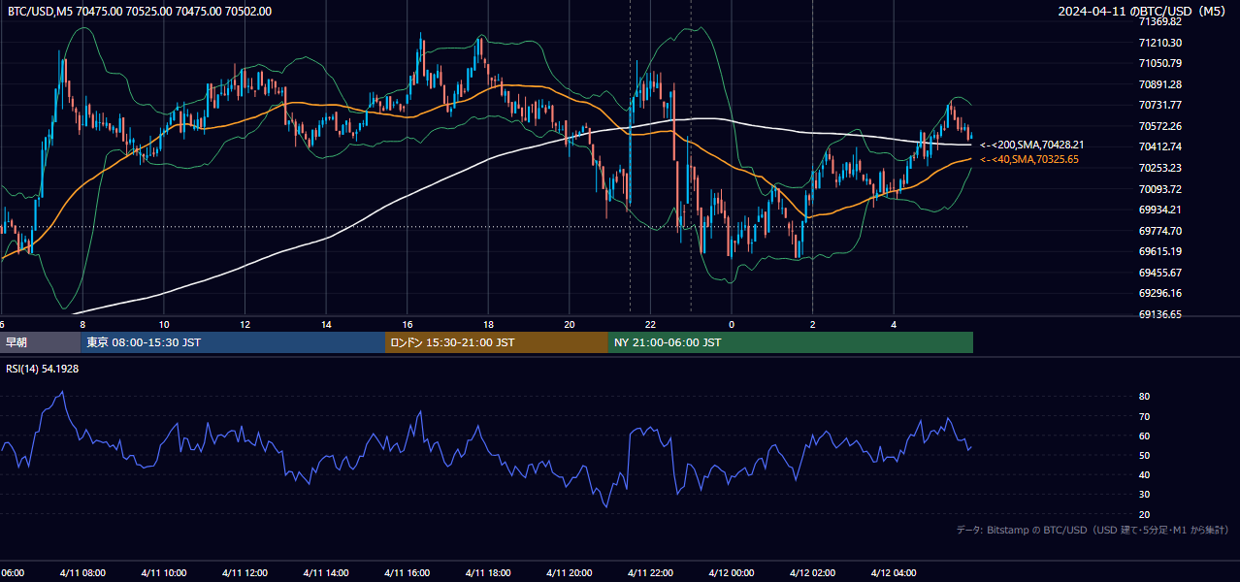Viewport: 1240px width, 582px height.
Task: Click the '4/12 00:00' bottom time label
Action: coord(732,573)
